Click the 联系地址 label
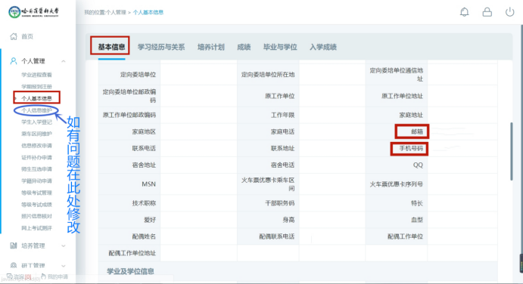Image resolution: width=523 pixels, height=284 pixels. (282, 148)
